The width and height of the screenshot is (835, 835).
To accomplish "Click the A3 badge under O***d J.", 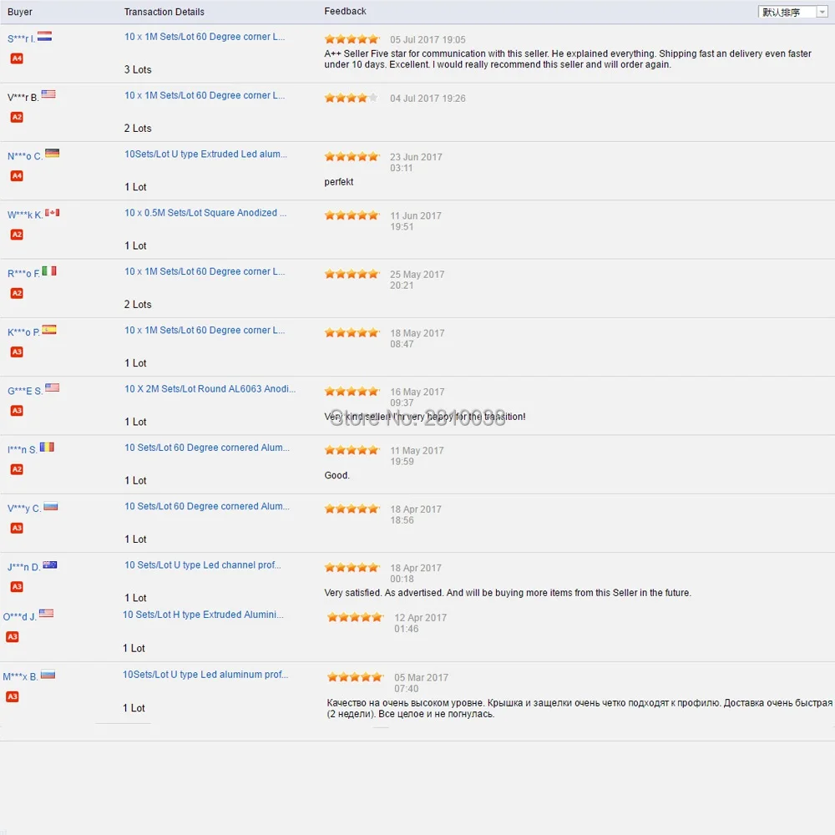I will [13, 636].
